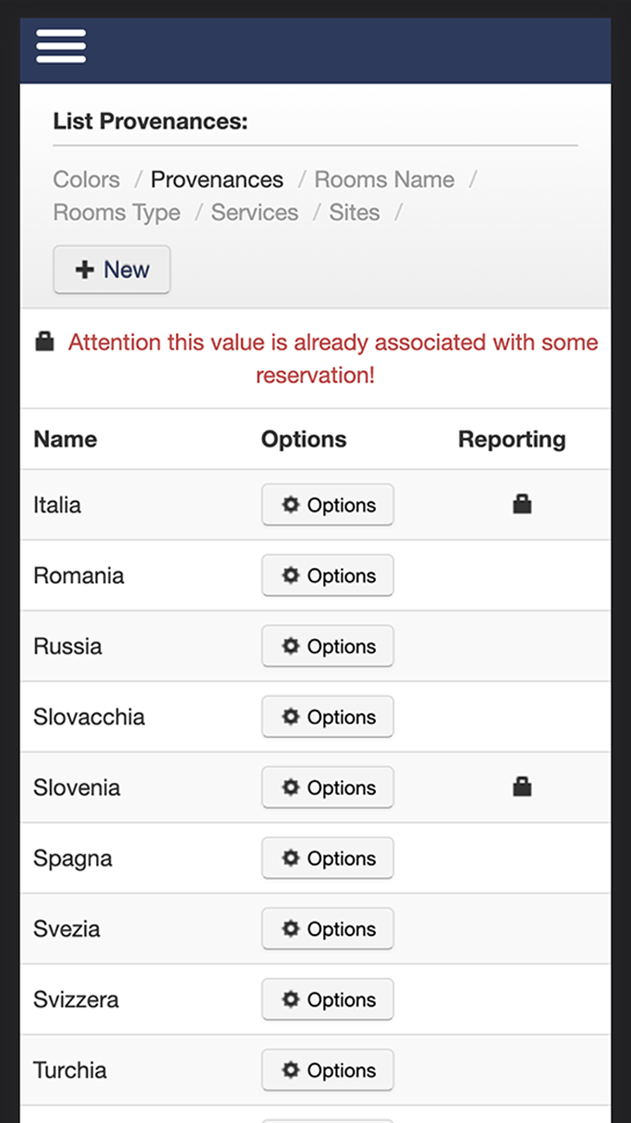Open the Services list
631x1123 pixels.
(x=254, y=213)
